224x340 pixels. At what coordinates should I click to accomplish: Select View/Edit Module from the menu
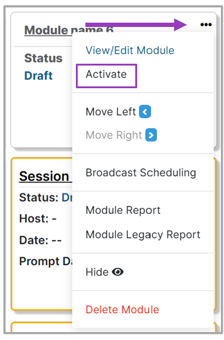(130, 50)
